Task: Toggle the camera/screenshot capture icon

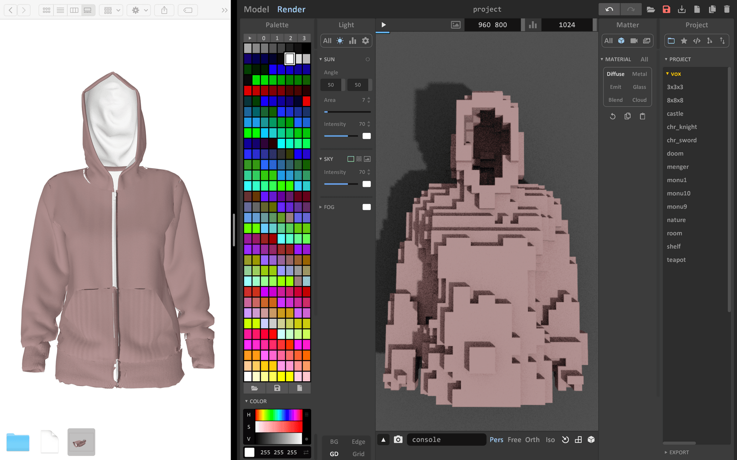Action: pos(397,439)
